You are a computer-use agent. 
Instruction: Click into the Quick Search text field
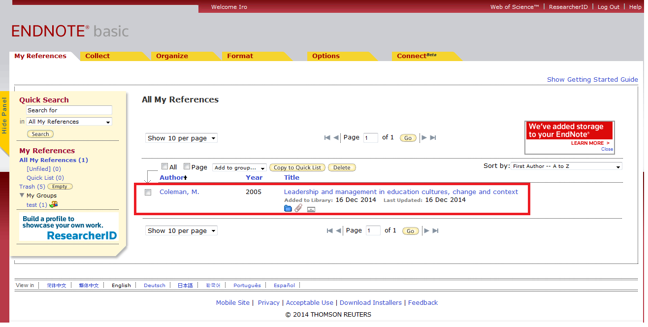(69, 110)
